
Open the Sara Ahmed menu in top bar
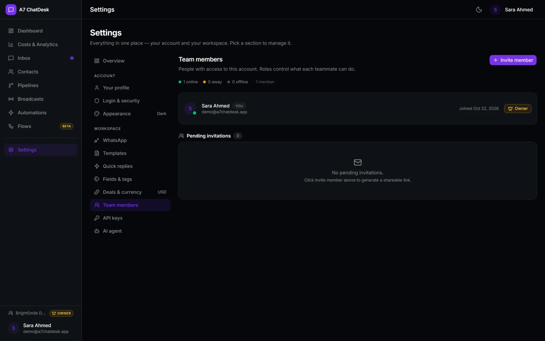tap(512, 10)
